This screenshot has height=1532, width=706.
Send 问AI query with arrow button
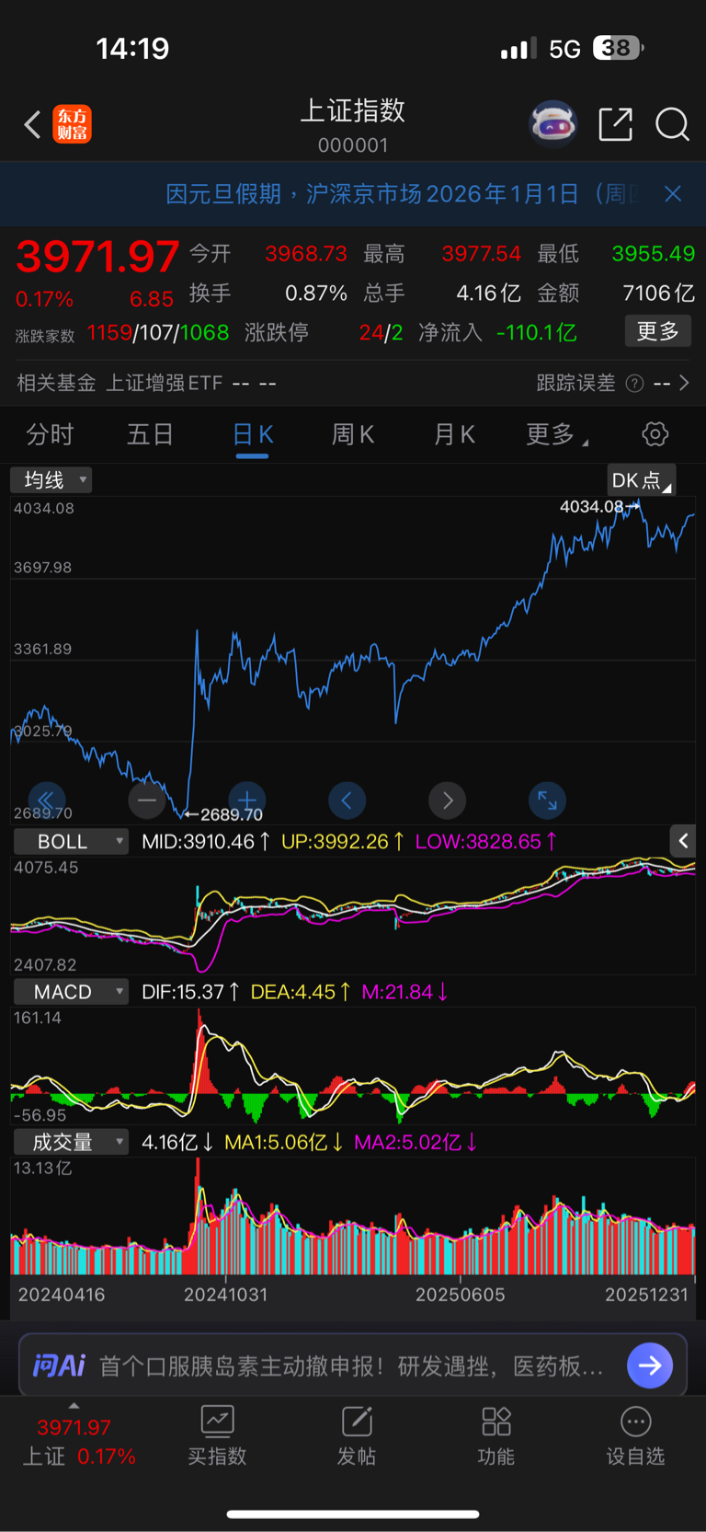[x=650, y=1365]
